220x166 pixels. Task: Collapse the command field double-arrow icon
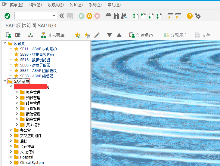point(62,16)
